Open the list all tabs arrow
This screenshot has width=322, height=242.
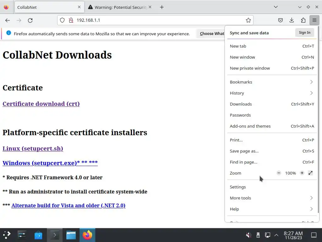pos(276,7)
